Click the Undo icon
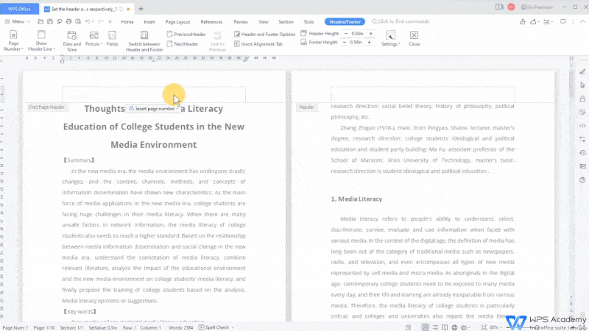Screen dimensions: 589x331 [x=88, y=22]
